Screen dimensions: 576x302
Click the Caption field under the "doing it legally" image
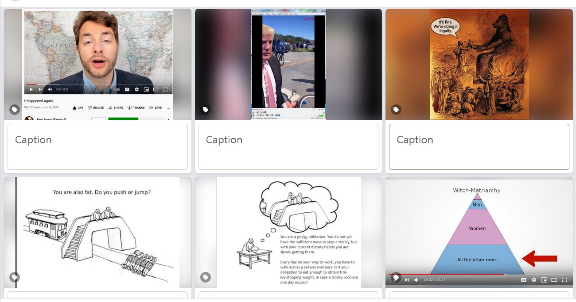point(479,147)
